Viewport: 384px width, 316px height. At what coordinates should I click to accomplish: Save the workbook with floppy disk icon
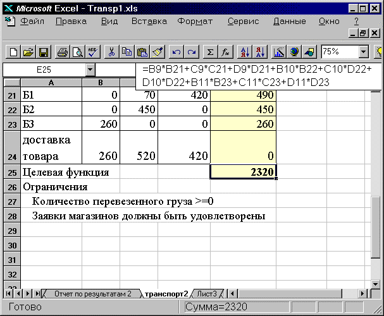pos(44,52)
